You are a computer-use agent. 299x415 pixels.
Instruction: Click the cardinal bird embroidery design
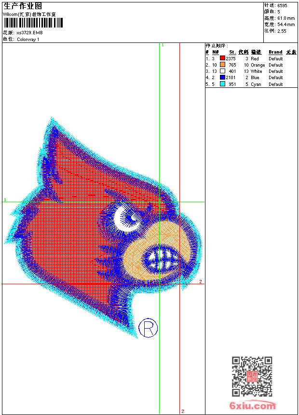coord(103,228)
